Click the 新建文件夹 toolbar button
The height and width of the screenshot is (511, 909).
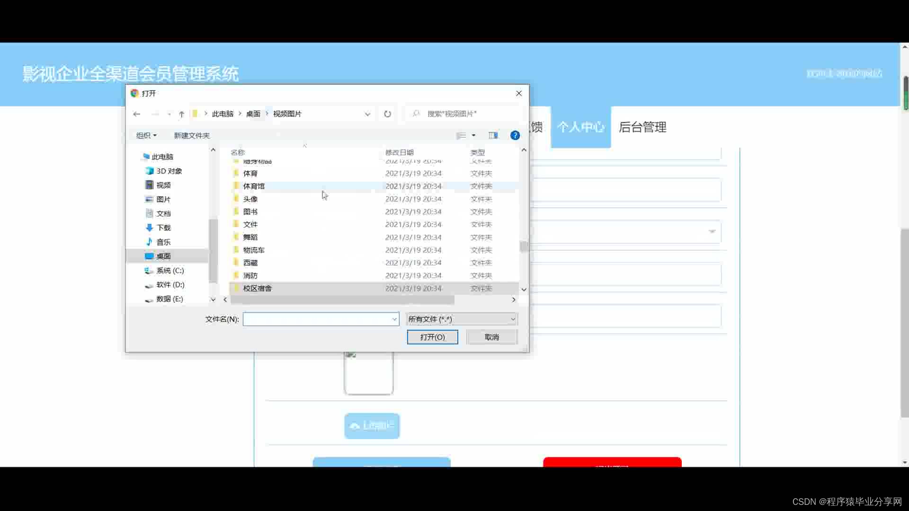tap(192, 136)
